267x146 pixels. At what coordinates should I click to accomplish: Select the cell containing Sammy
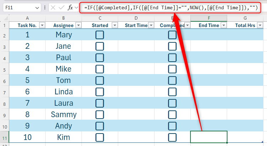point(63,115)
